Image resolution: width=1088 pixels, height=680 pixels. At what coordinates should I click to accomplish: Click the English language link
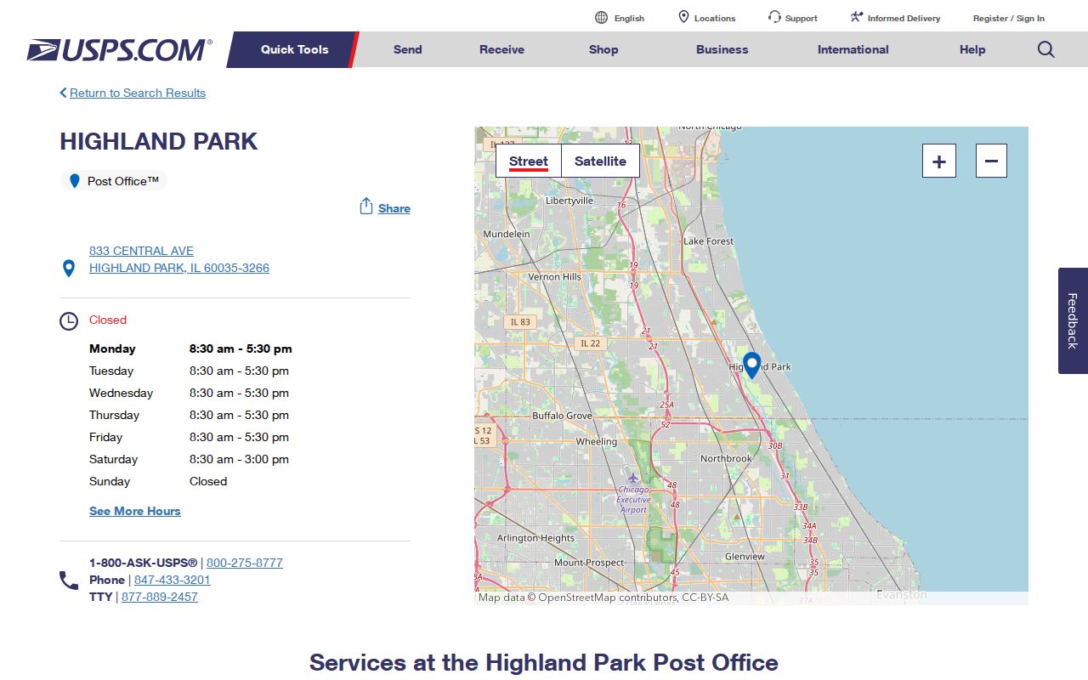[629, 18]
